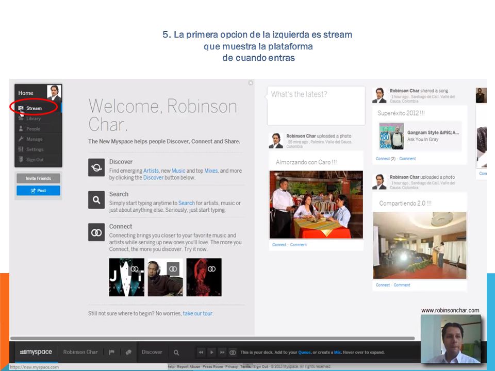Click the Mix link in the deck

tap(337, 352)
